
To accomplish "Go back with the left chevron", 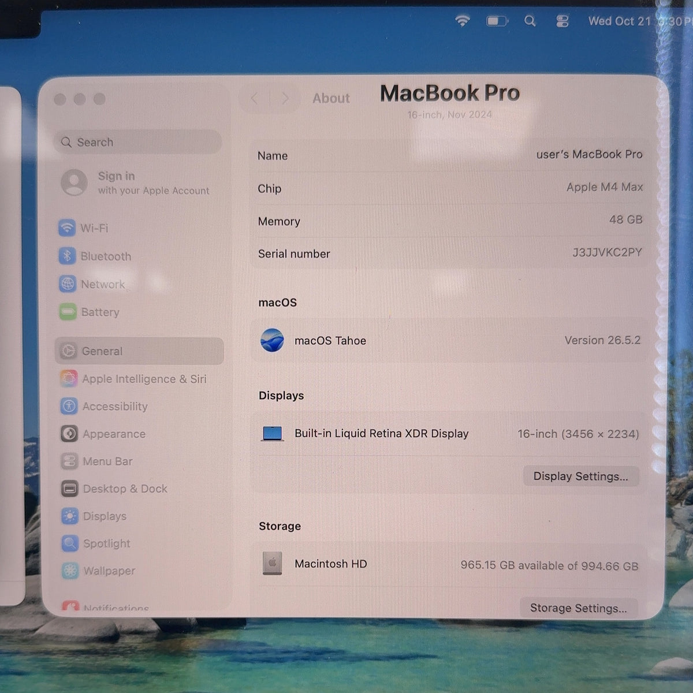I will point(255,99).
